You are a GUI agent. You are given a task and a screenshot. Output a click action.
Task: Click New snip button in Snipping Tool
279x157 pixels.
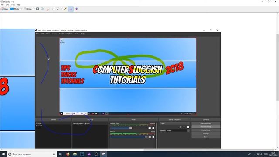5,9
